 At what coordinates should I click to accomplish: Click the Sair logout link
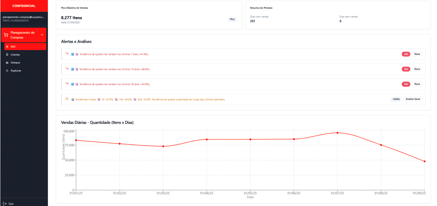[x=11, y=204]
